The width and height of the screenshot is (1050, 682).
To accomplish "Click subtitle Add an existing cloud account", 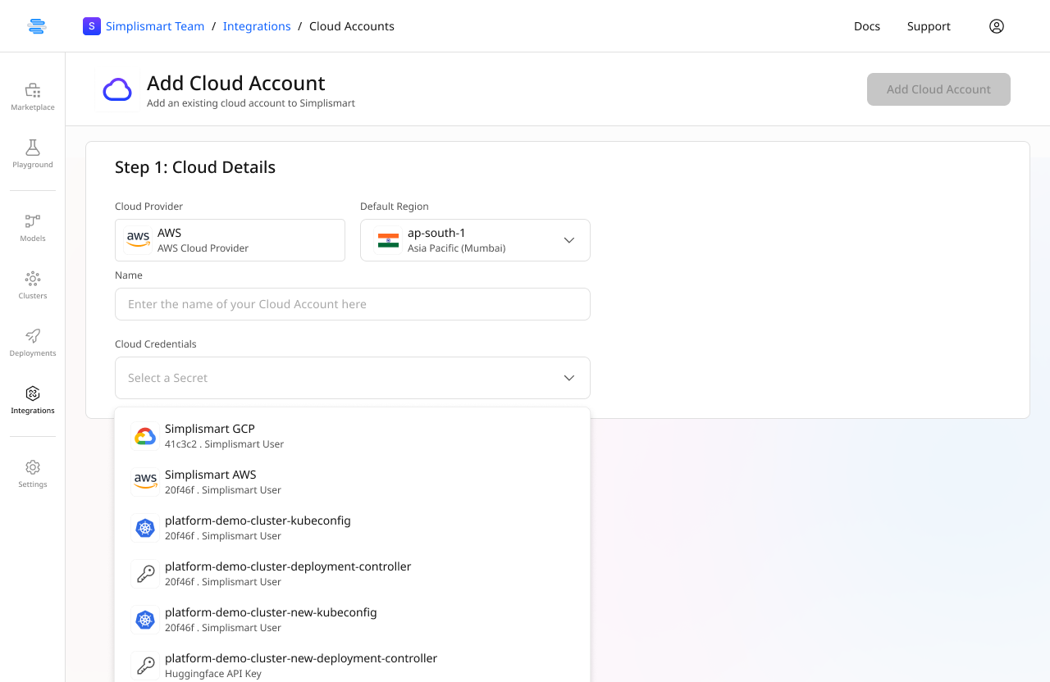I will tap(251, 103).
